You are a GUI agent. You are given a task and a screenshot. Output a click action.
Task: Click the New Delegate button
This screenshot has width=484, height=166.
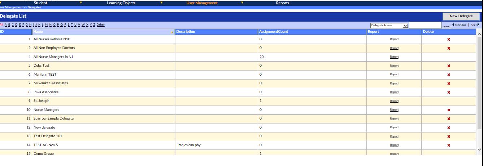click(461, 16)
